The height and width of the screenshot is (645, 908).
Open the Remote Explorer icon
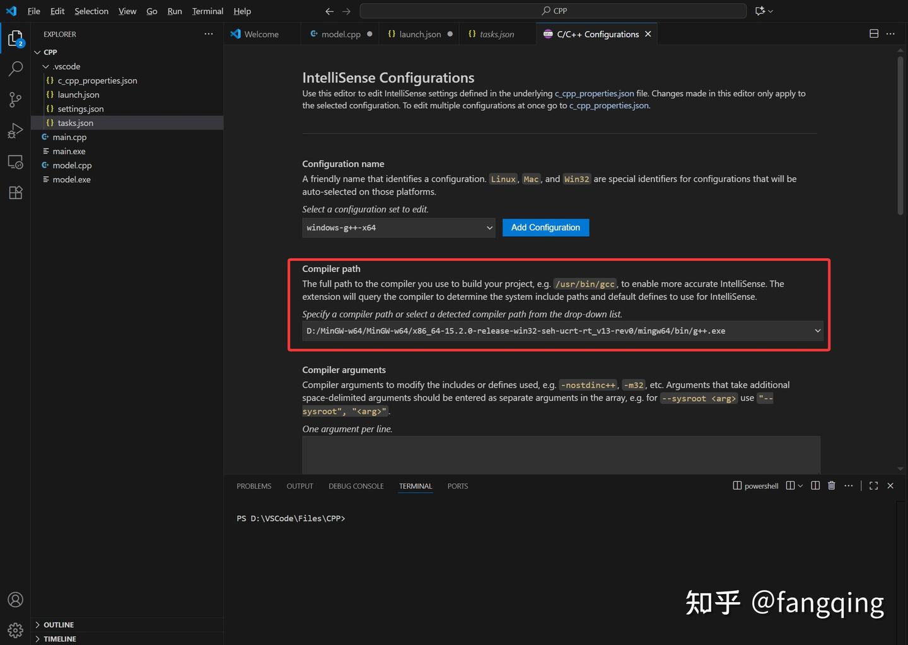point(15,162)
